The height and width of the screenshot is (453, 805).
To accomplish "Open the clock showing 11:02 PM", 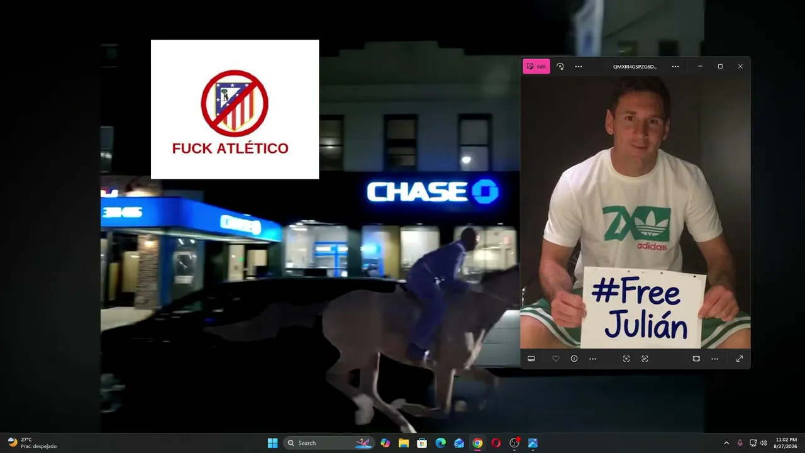I will pos(786,443).
